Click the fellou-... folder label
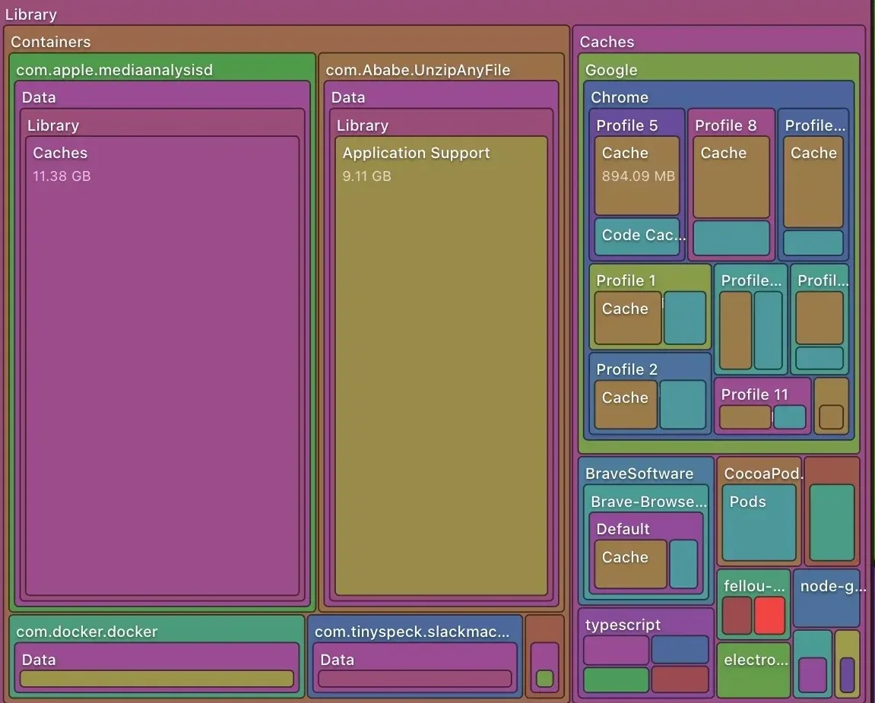Screen dimensions: 875x703 pyautogui.click(x=754, y=586)
